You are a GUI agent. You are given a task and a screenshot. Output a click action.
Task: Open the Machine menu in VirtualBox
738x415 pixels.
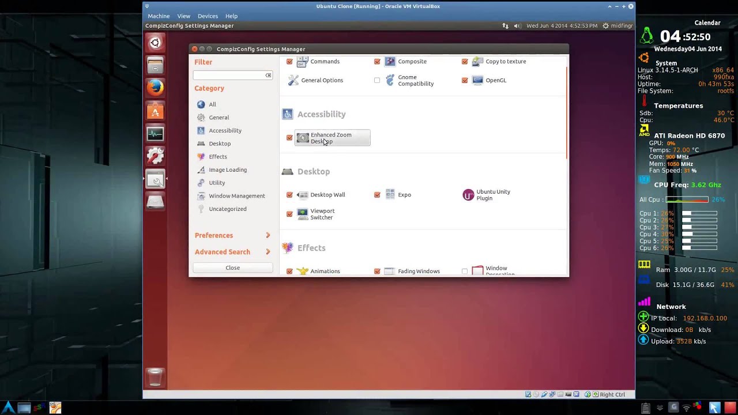159,16
